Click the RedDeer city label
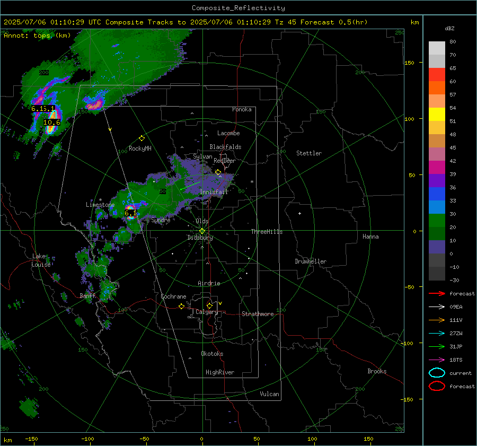 [x=225, y=161]
